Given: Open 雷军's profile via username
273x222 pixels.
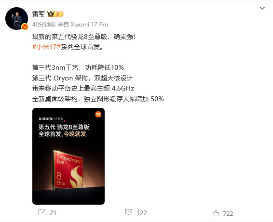Looking at the screenshot, I should tap(39, 14).
